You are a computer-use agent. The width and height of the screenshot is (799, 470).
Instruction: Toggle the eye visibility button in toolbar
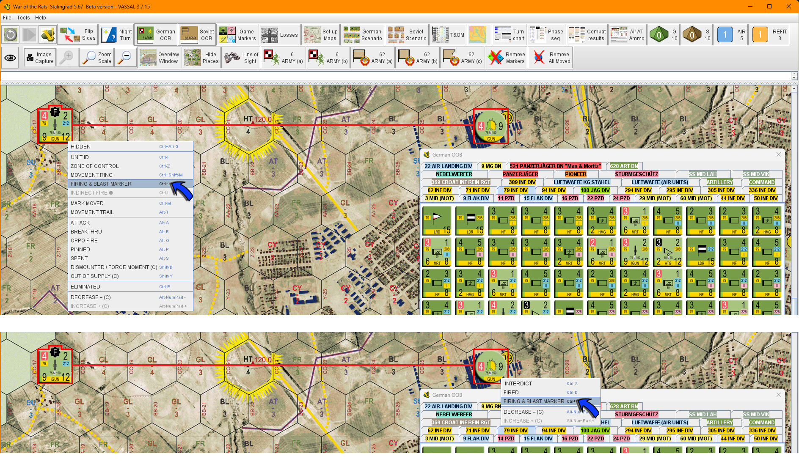click(11, 58)
